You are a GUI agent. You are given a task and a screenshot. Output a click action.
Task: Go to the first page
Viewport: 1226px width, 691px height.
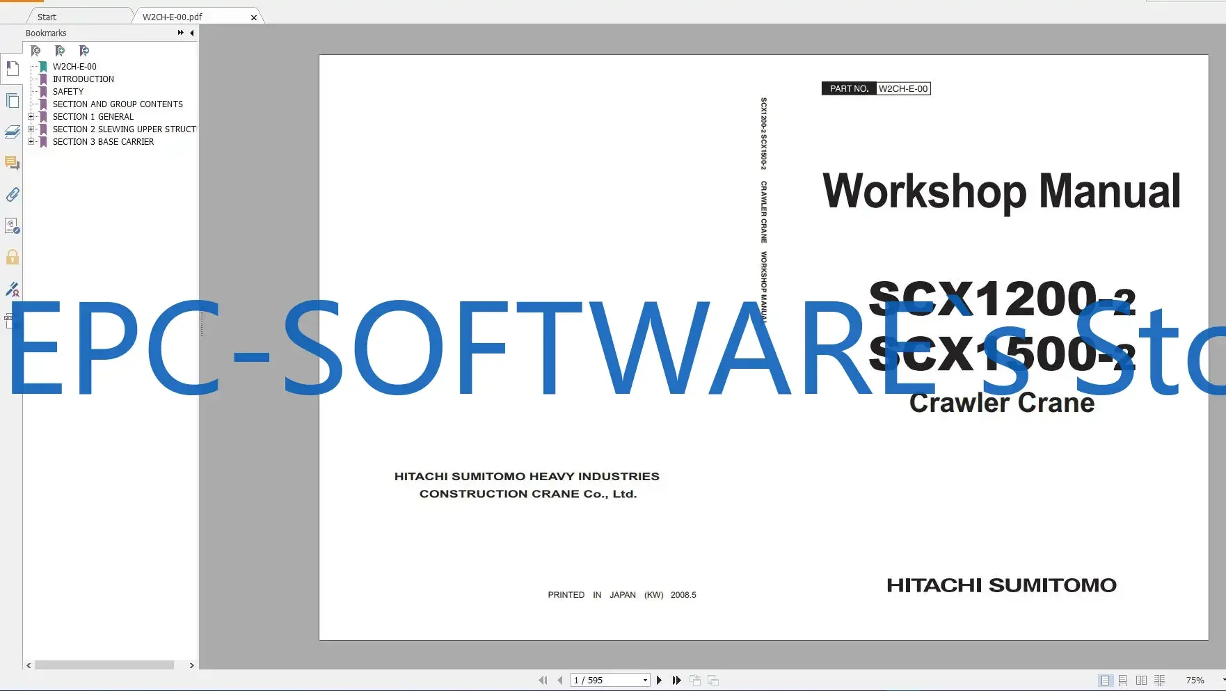click(x=543, y=680)
